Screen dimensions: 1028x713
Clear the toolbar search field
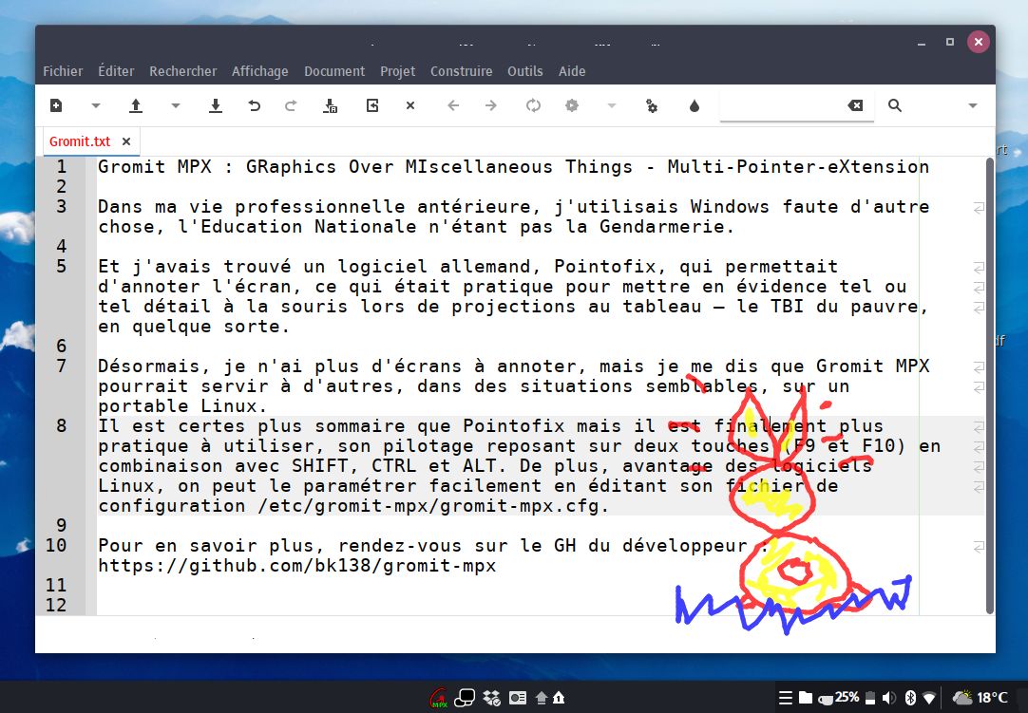(x=855, y=105)
